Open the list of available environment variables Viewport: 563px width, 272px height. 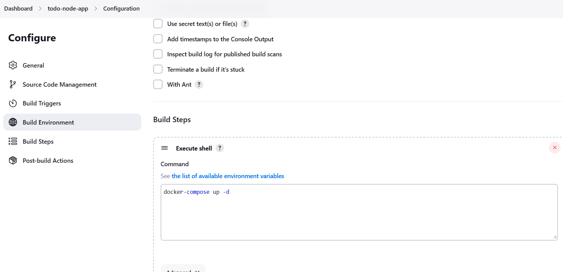(228, 176)
